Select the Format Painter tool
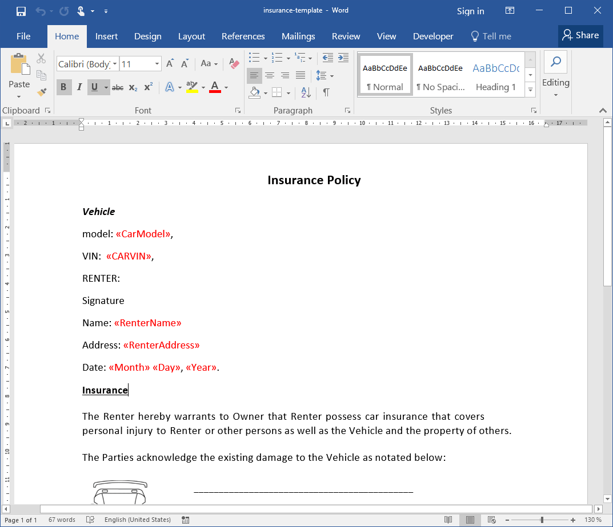The height and width of the screenshot is (527, 613). (x=41, y=91)
